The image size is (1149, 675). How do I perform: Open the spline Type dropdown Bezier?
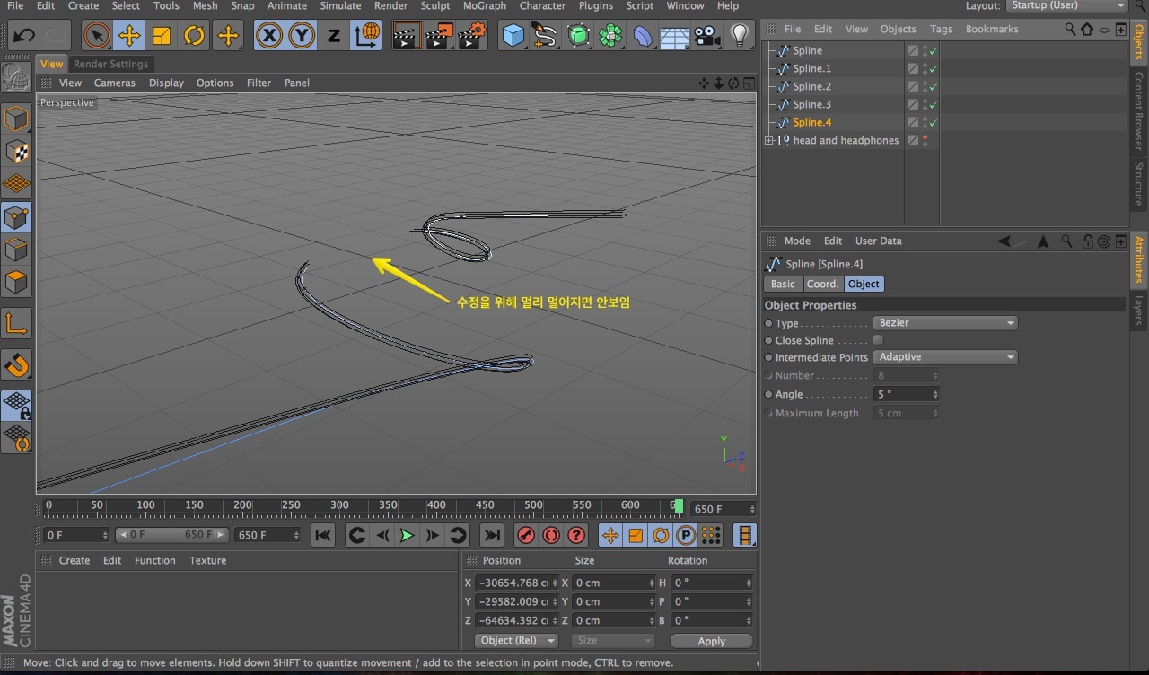click(x=946, y=322)
